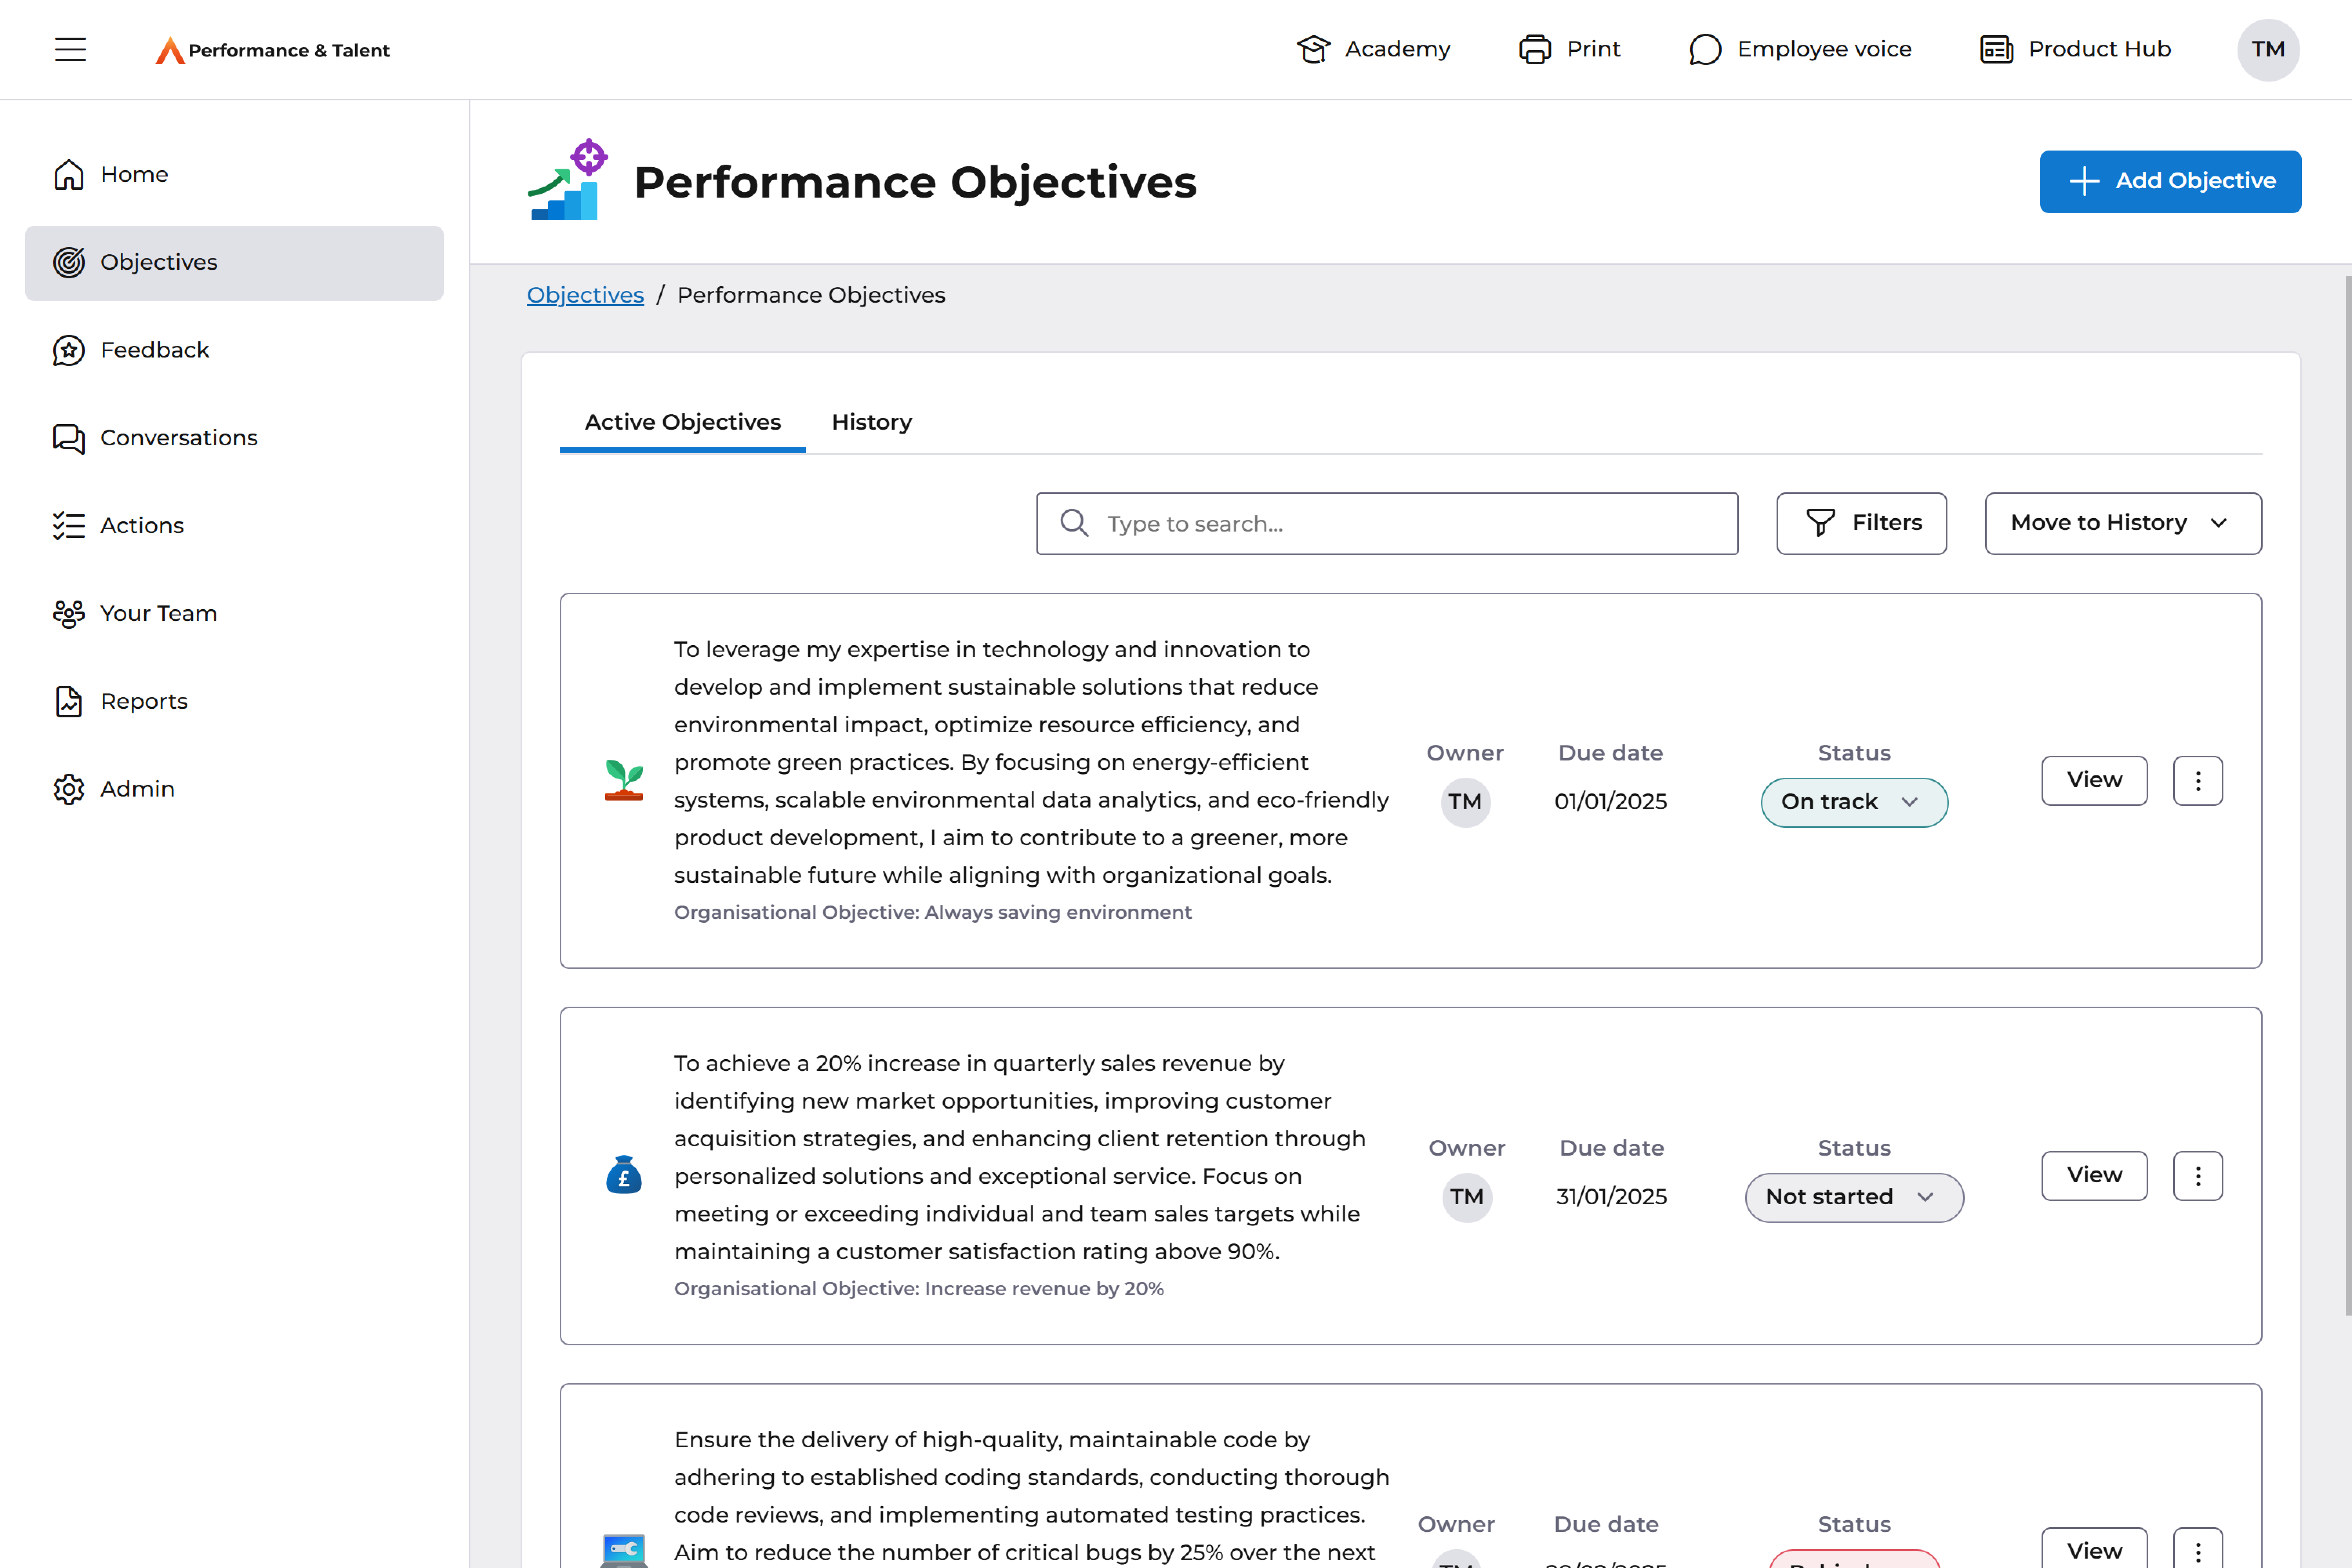Select the Active Objectives tab

(682, 422)
